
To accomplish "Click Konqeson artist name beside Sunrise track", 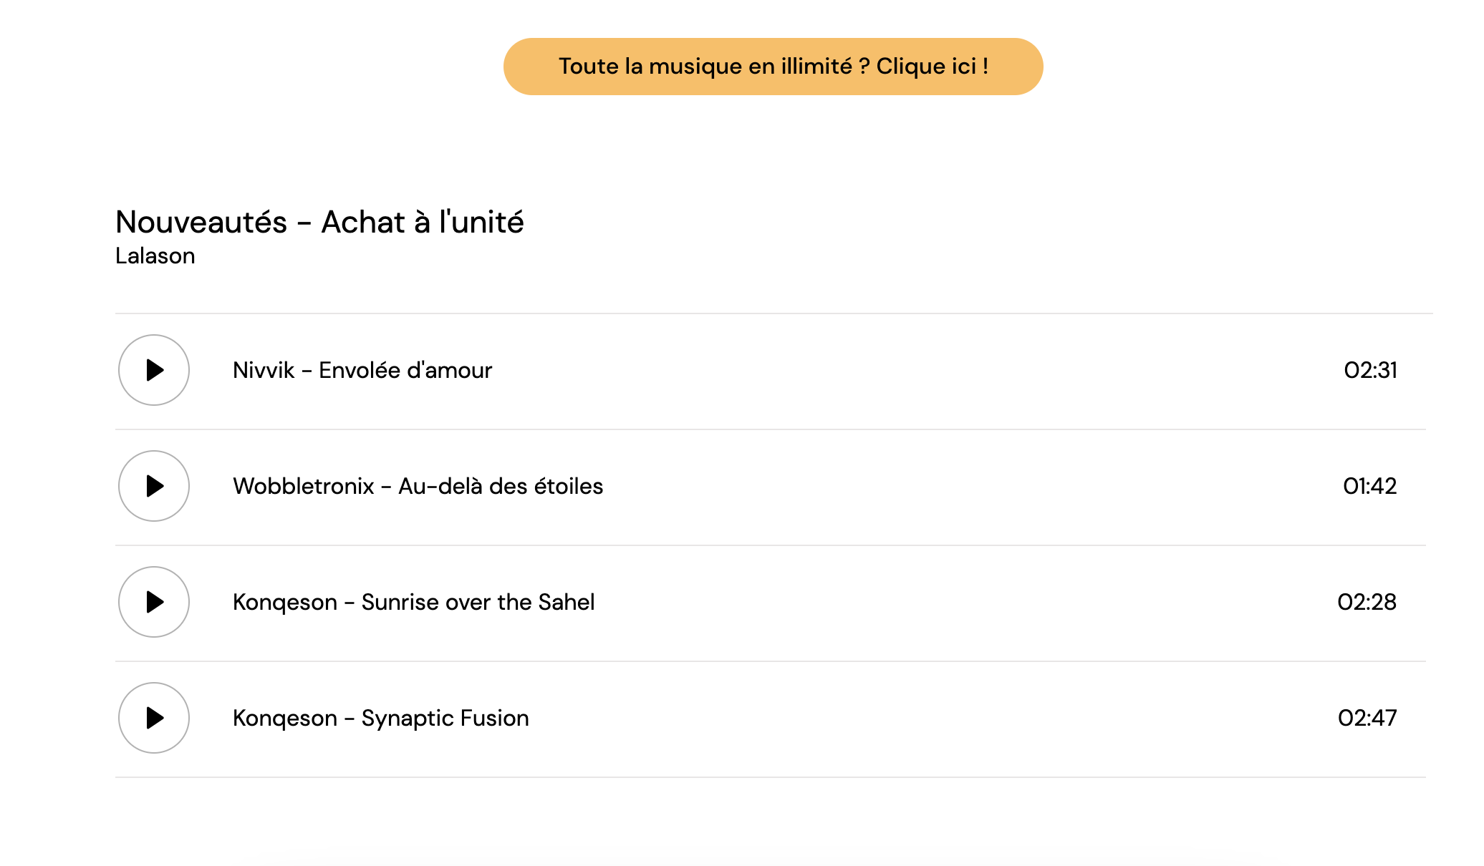I will pyautogui.click(x=284, y=602).
